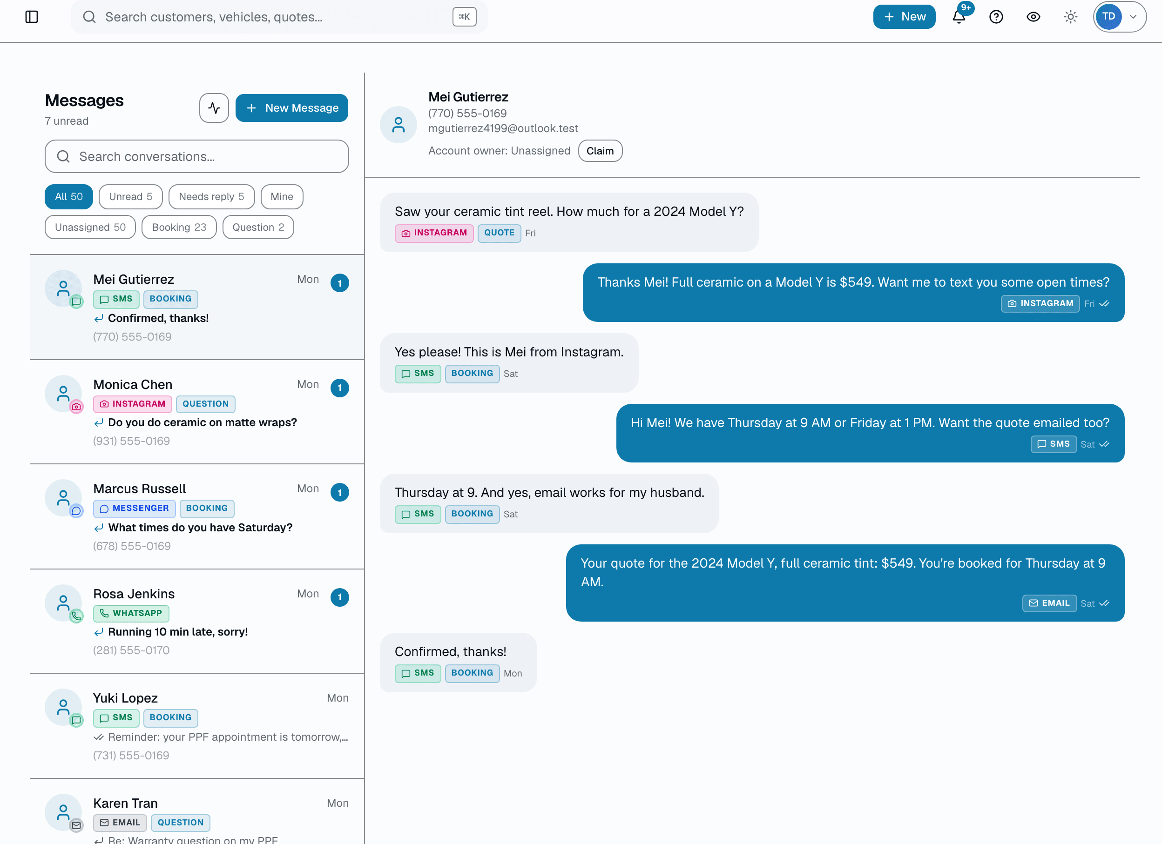This screenshot has width=1162, height=844.
Task: Select the All 50 filter
Action: point(68,197)
